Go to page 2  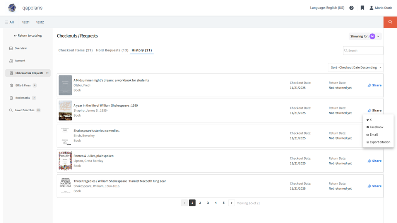click(200, 203)
